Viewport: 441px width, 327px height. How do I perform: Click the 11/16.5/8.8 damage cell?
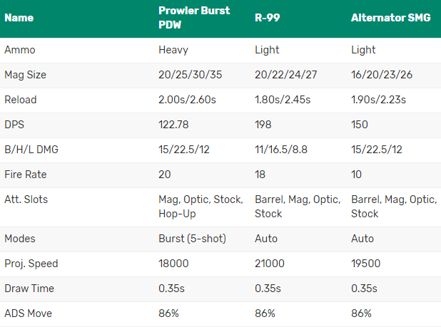[281, 150]
